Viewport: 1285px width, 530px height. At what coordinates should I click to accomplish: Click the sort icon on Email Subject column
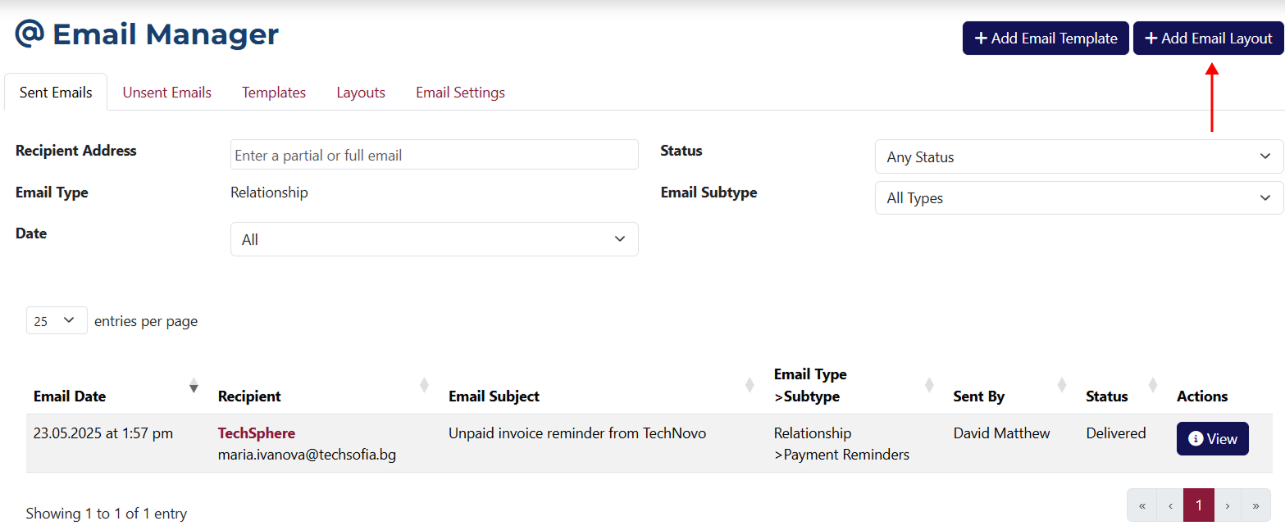click(750, 384)
